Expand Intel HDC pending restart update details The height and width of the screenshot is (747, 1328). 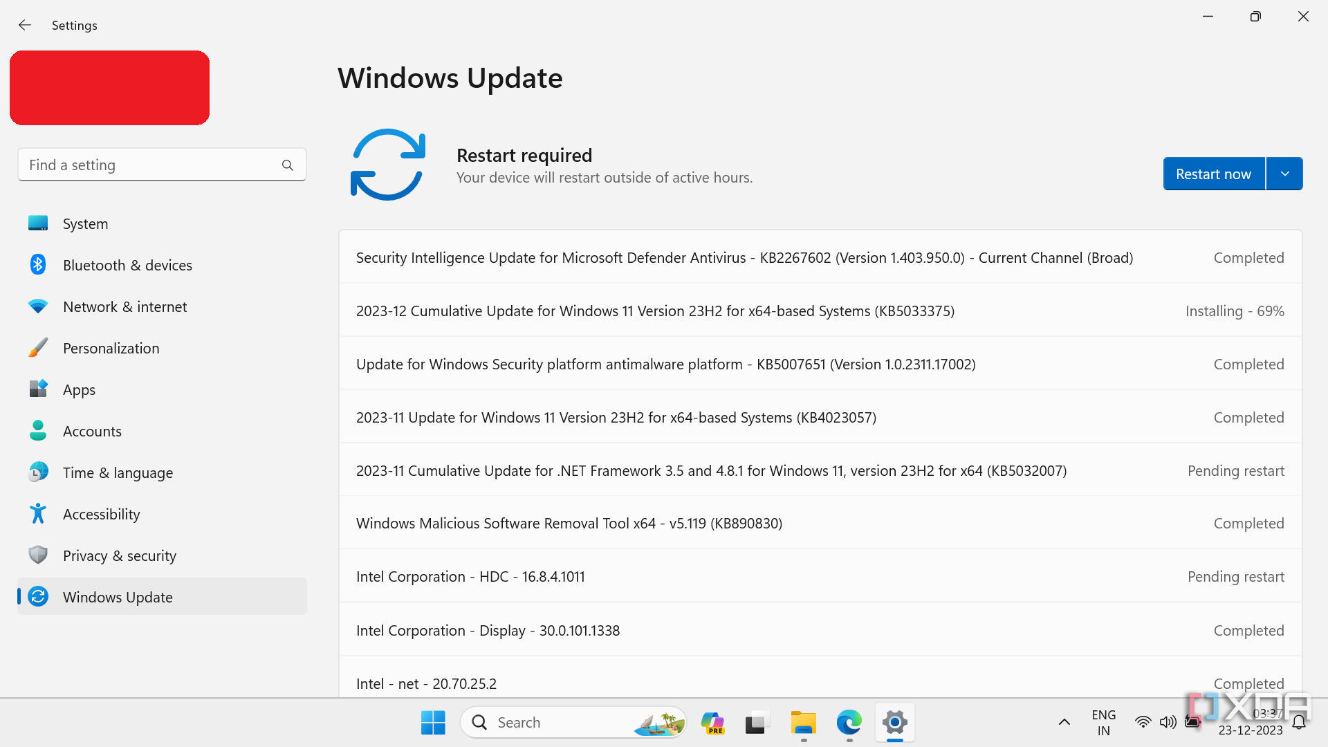(819, 575)
